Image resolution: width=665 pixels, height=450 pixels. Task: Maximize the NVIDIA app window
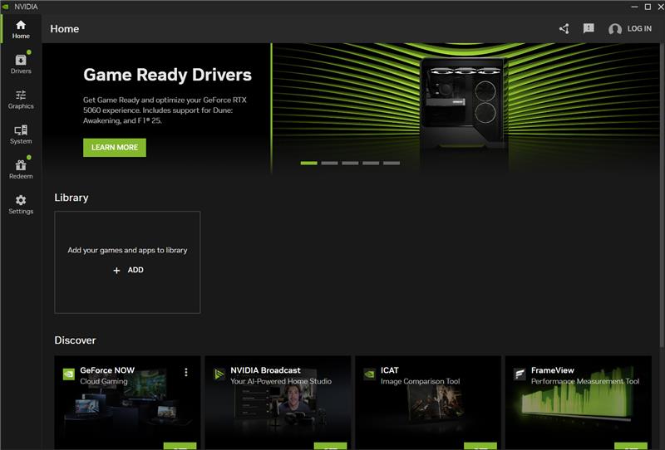click(x=648, y=7)
